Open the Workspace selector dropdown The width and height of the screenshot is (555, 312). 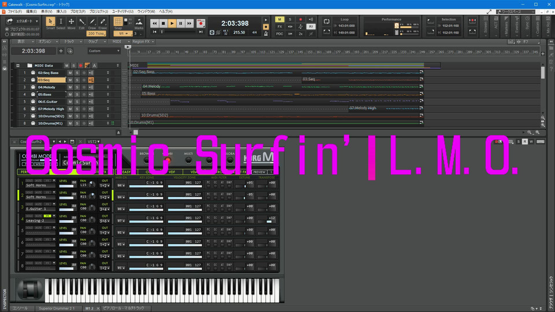point(516,12)
